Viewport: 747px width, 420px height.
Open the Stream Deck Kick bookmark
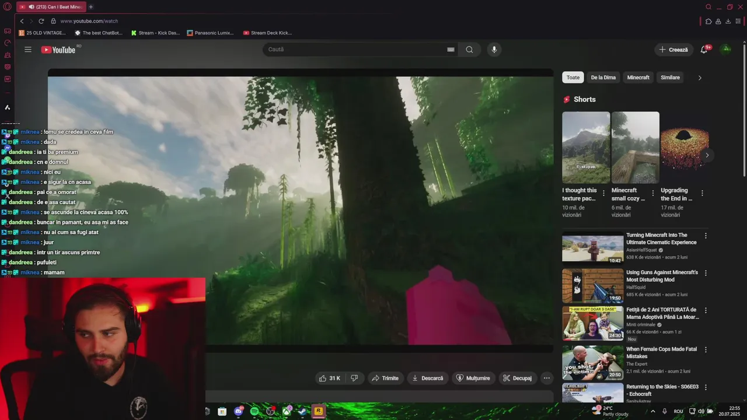point(267,33)
